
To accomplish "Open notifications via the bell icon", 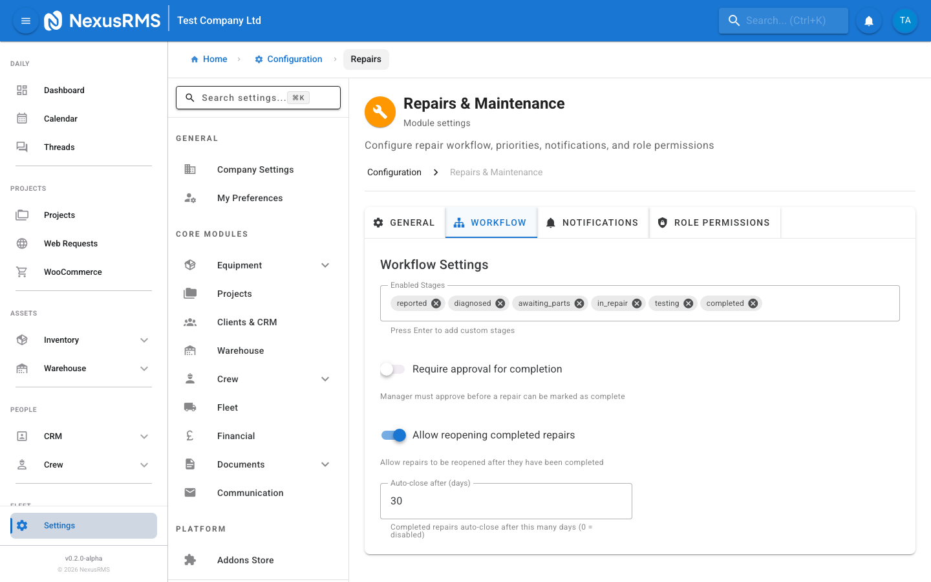I will [x=868, y=20].
